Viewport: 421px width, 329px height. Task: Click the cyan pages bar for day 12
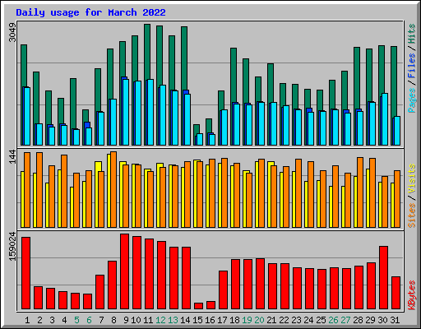(163, 115)
